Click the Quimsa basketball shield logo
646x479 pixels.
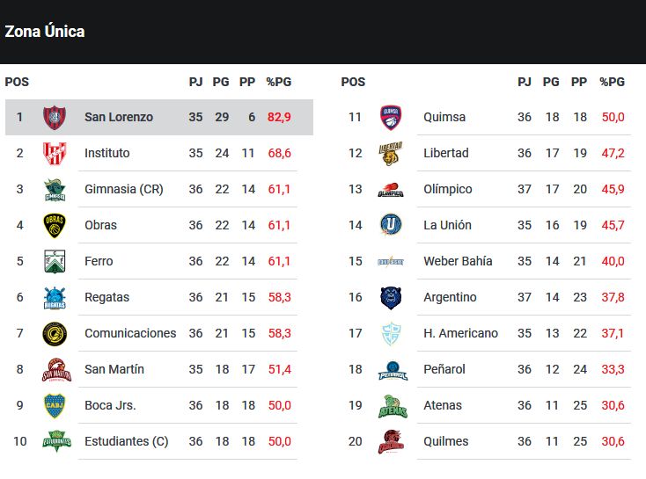[391, 117]
